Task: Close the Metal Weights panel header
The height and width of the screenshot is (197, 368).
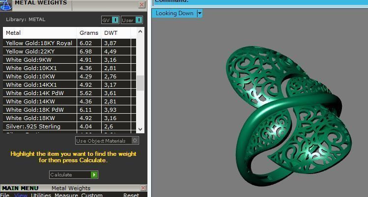Action: click(142, 4)
